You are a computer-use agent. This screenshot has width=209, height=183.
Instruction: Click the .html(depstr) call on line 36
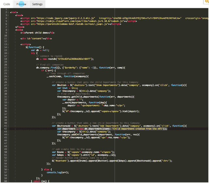[x=130, y=111]
